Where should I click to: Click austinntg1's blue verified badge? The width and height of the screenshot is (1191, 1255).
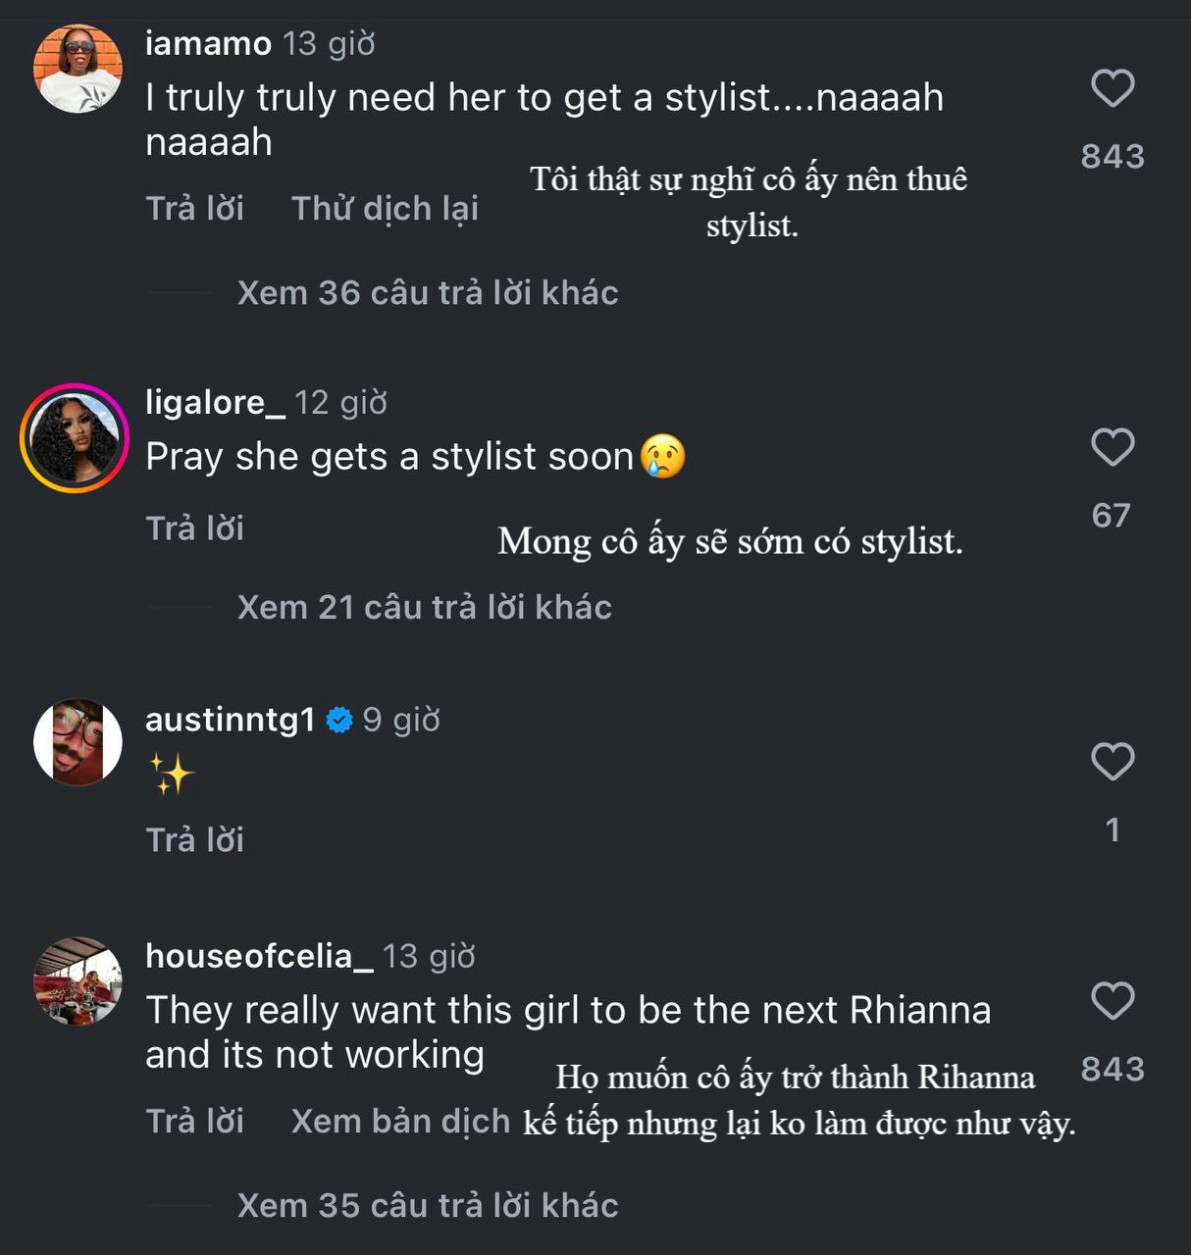point(339,721)
